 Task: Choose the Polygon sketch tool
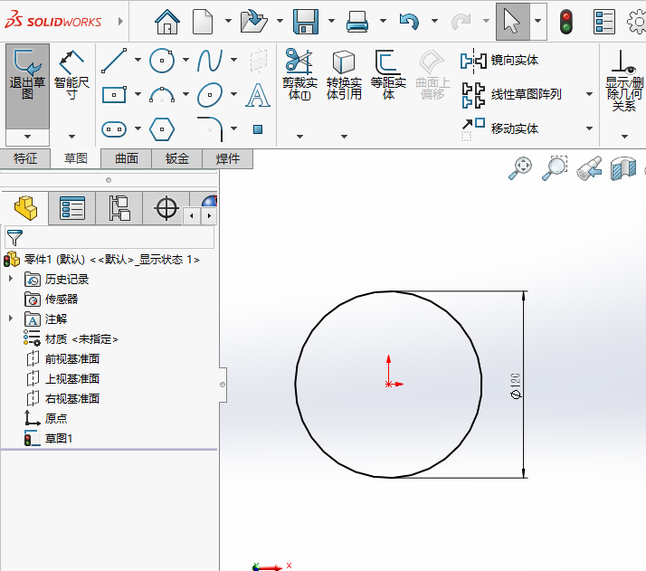[162, 128]
